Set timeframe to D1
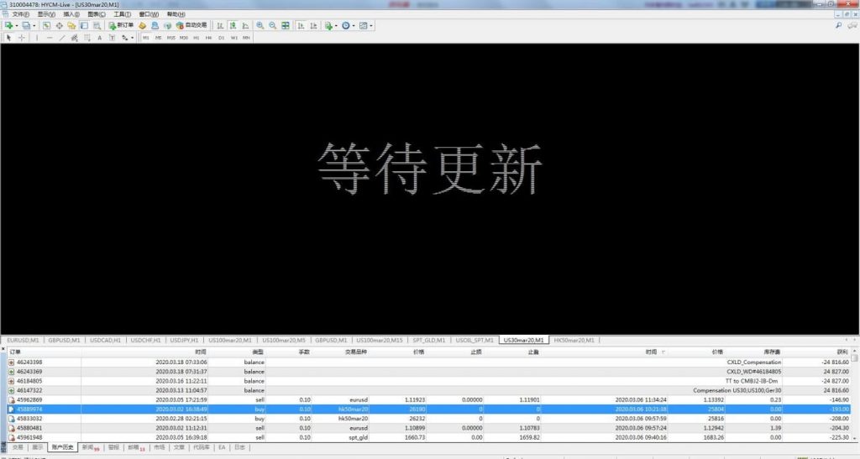 coord(222,38)
